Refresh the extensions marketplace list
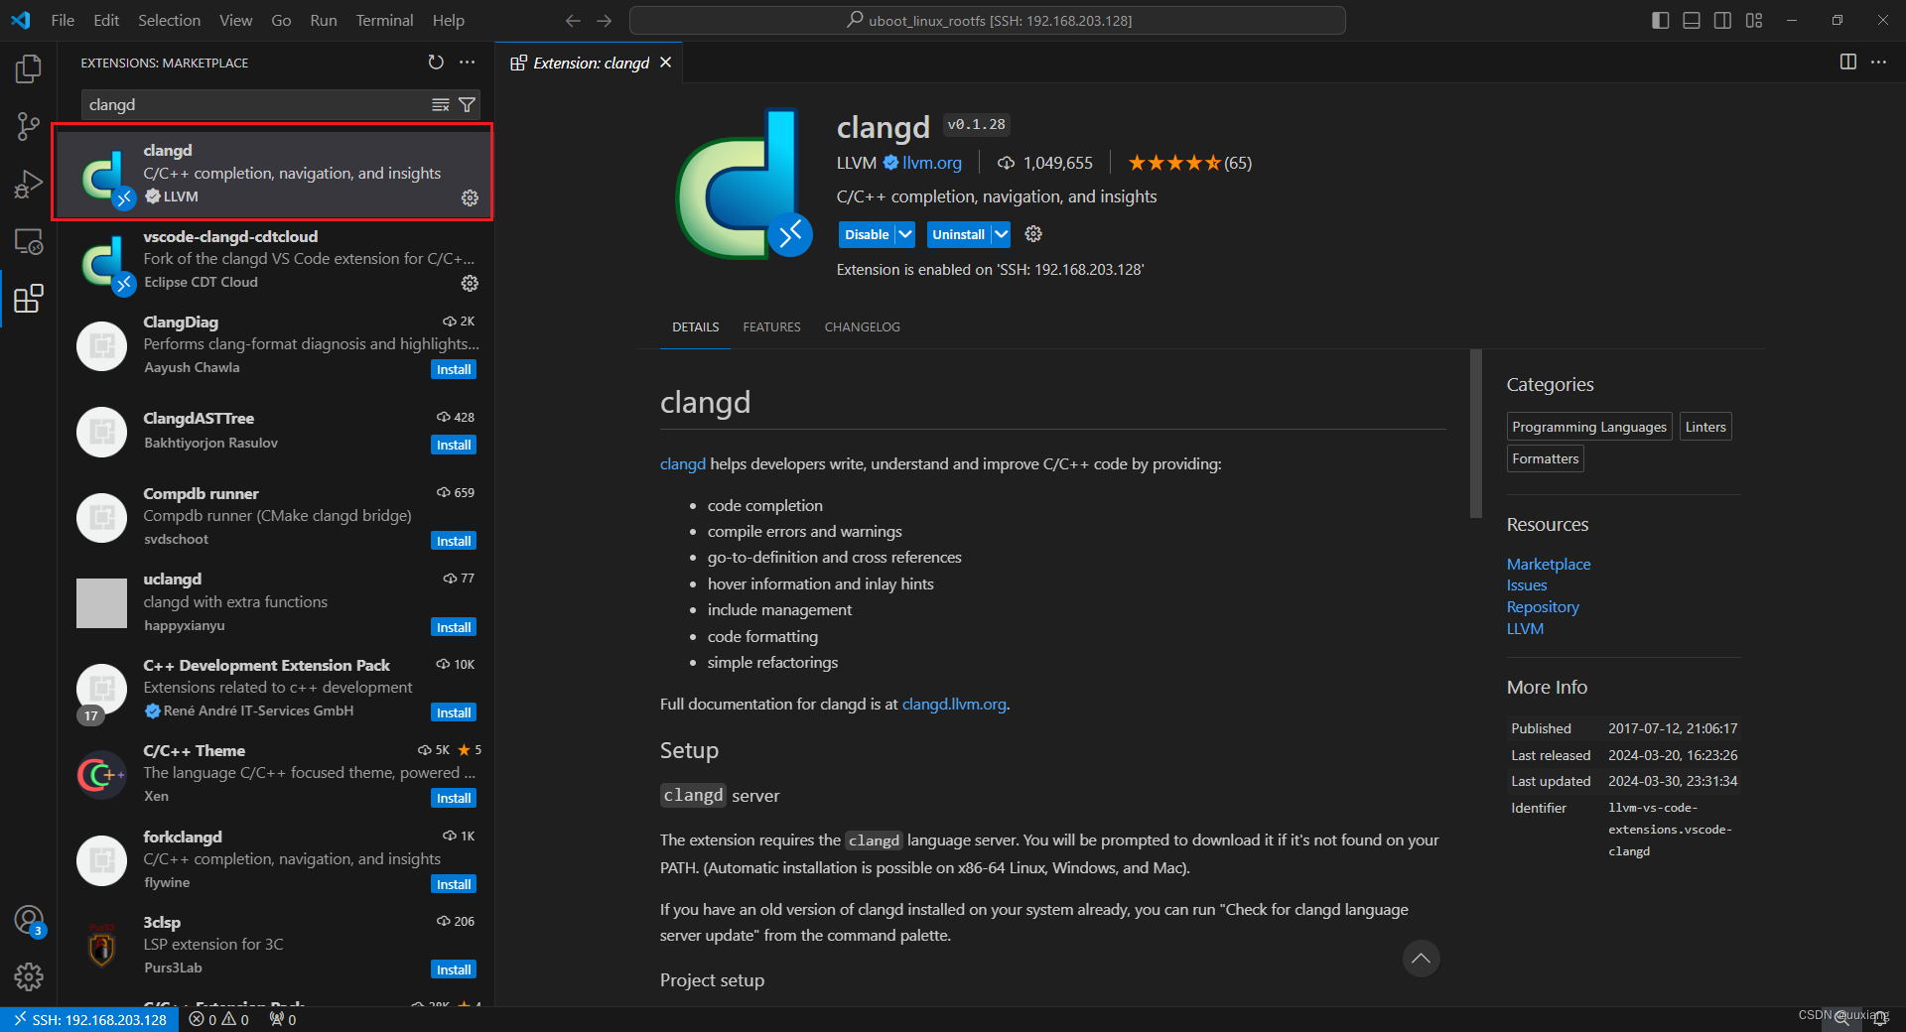This screenshot has height=1032, width=1906. click(x=436, y=63)
